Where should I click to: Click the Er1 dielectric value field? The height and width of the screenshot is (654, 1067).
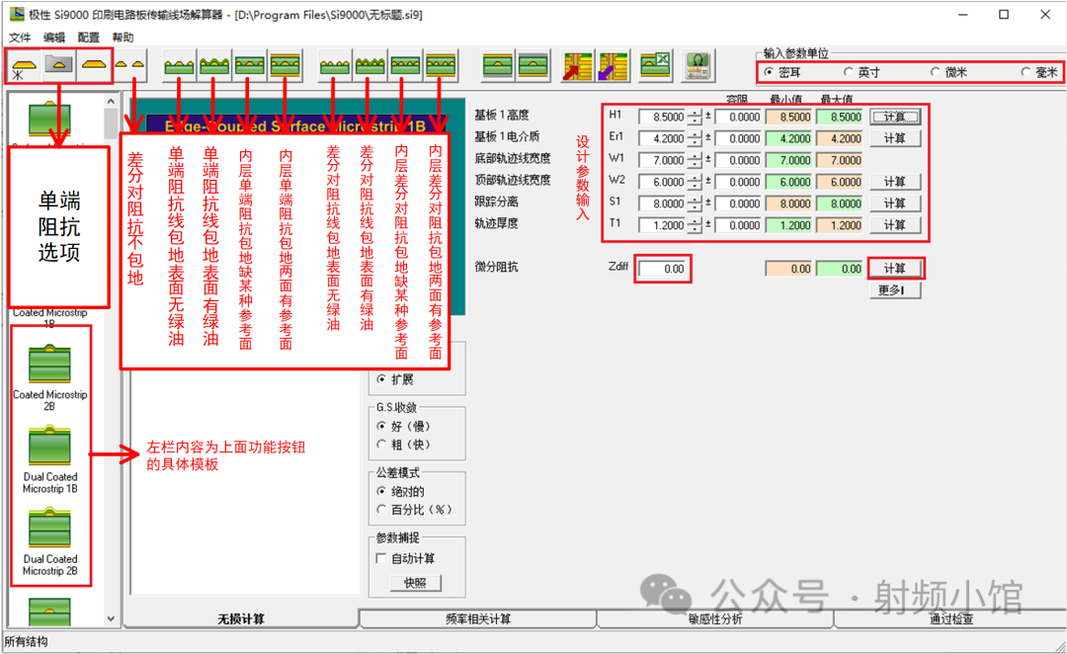point(661,138)
